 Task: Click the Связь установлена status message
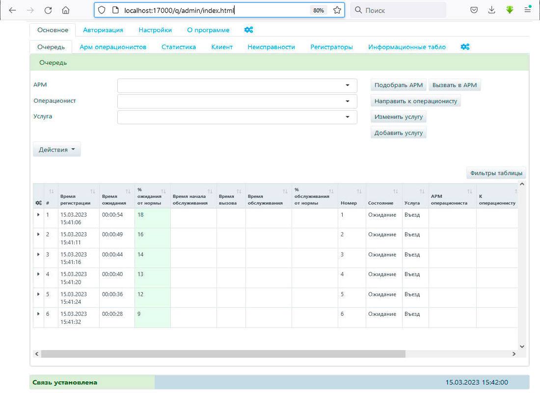(x=65, y=382)
